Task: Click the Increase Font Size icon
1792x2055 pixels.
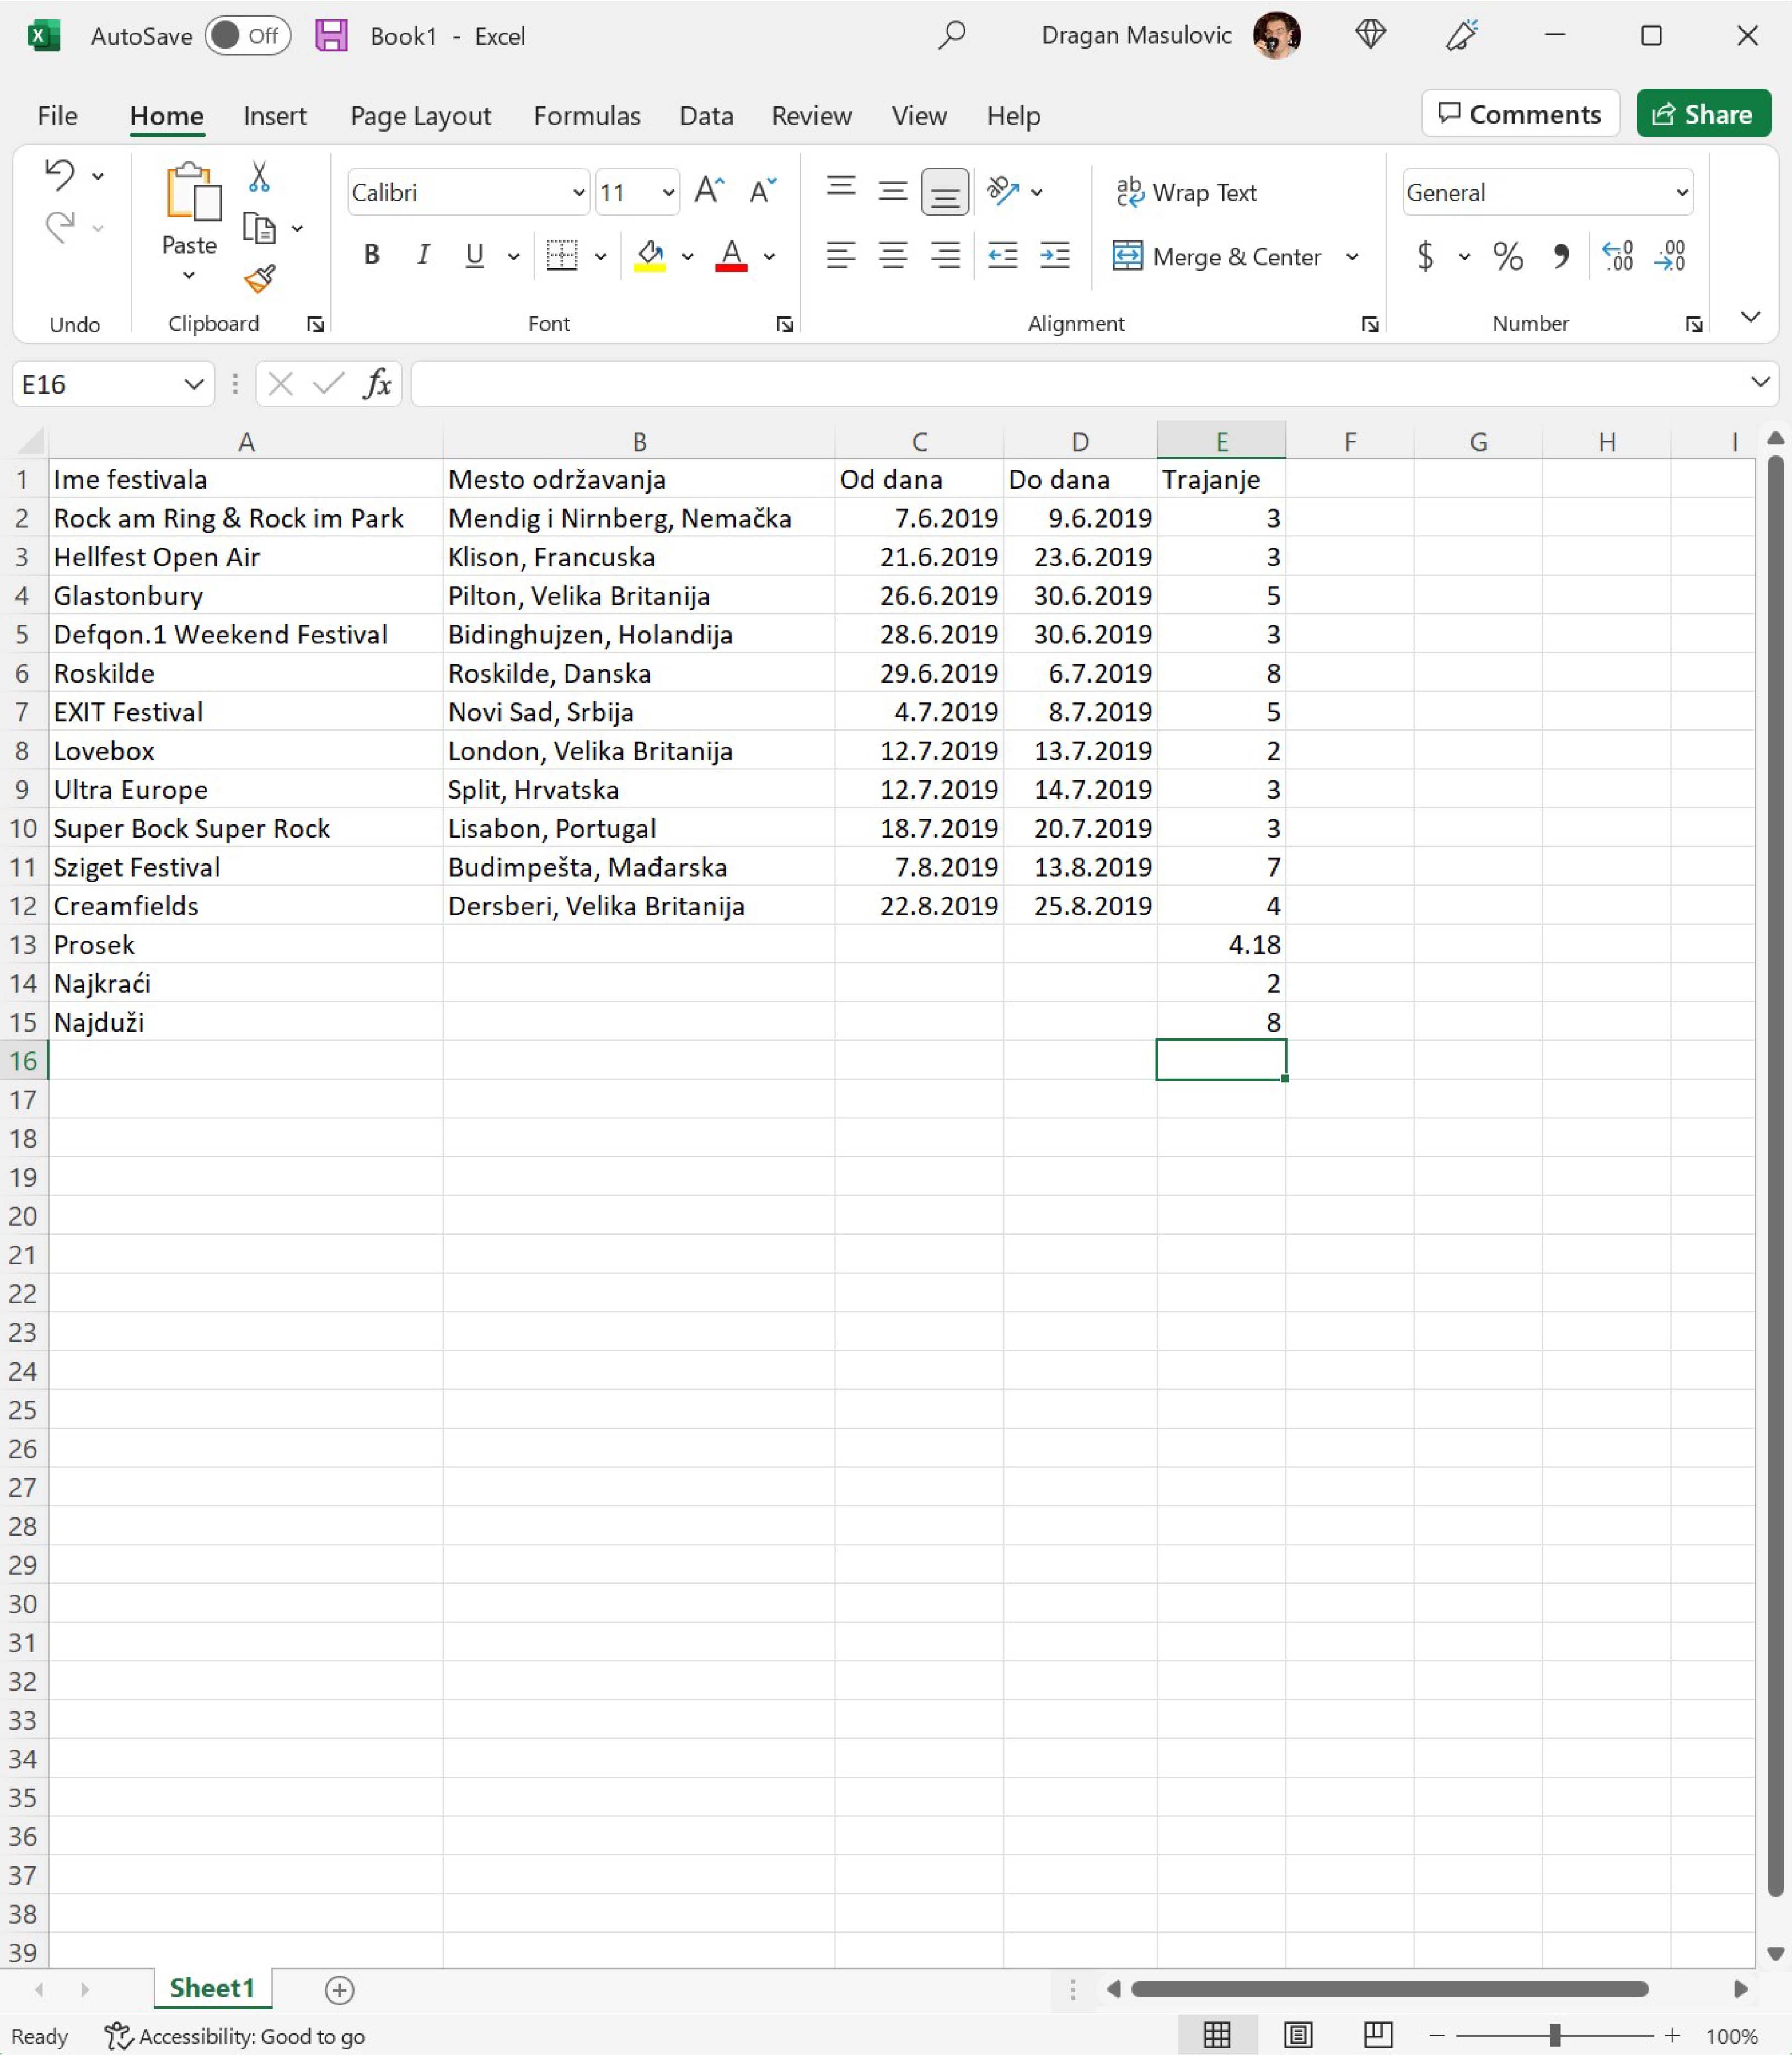Action: pyautogui.click(x=709, y=191)
